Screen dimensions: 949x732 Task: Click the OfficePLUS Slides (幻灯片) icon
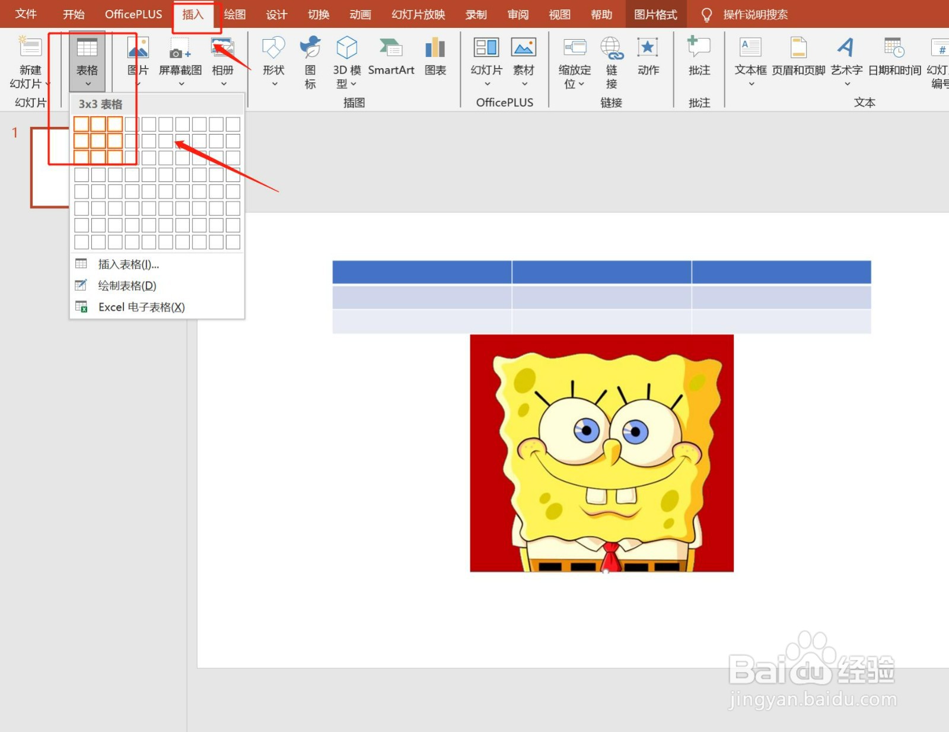point(486,47)
